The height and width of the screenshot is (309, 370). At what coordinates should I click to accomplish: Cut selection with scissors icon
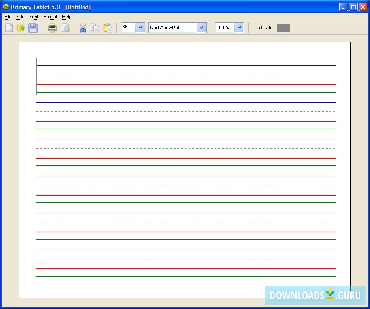click(83, 28)
